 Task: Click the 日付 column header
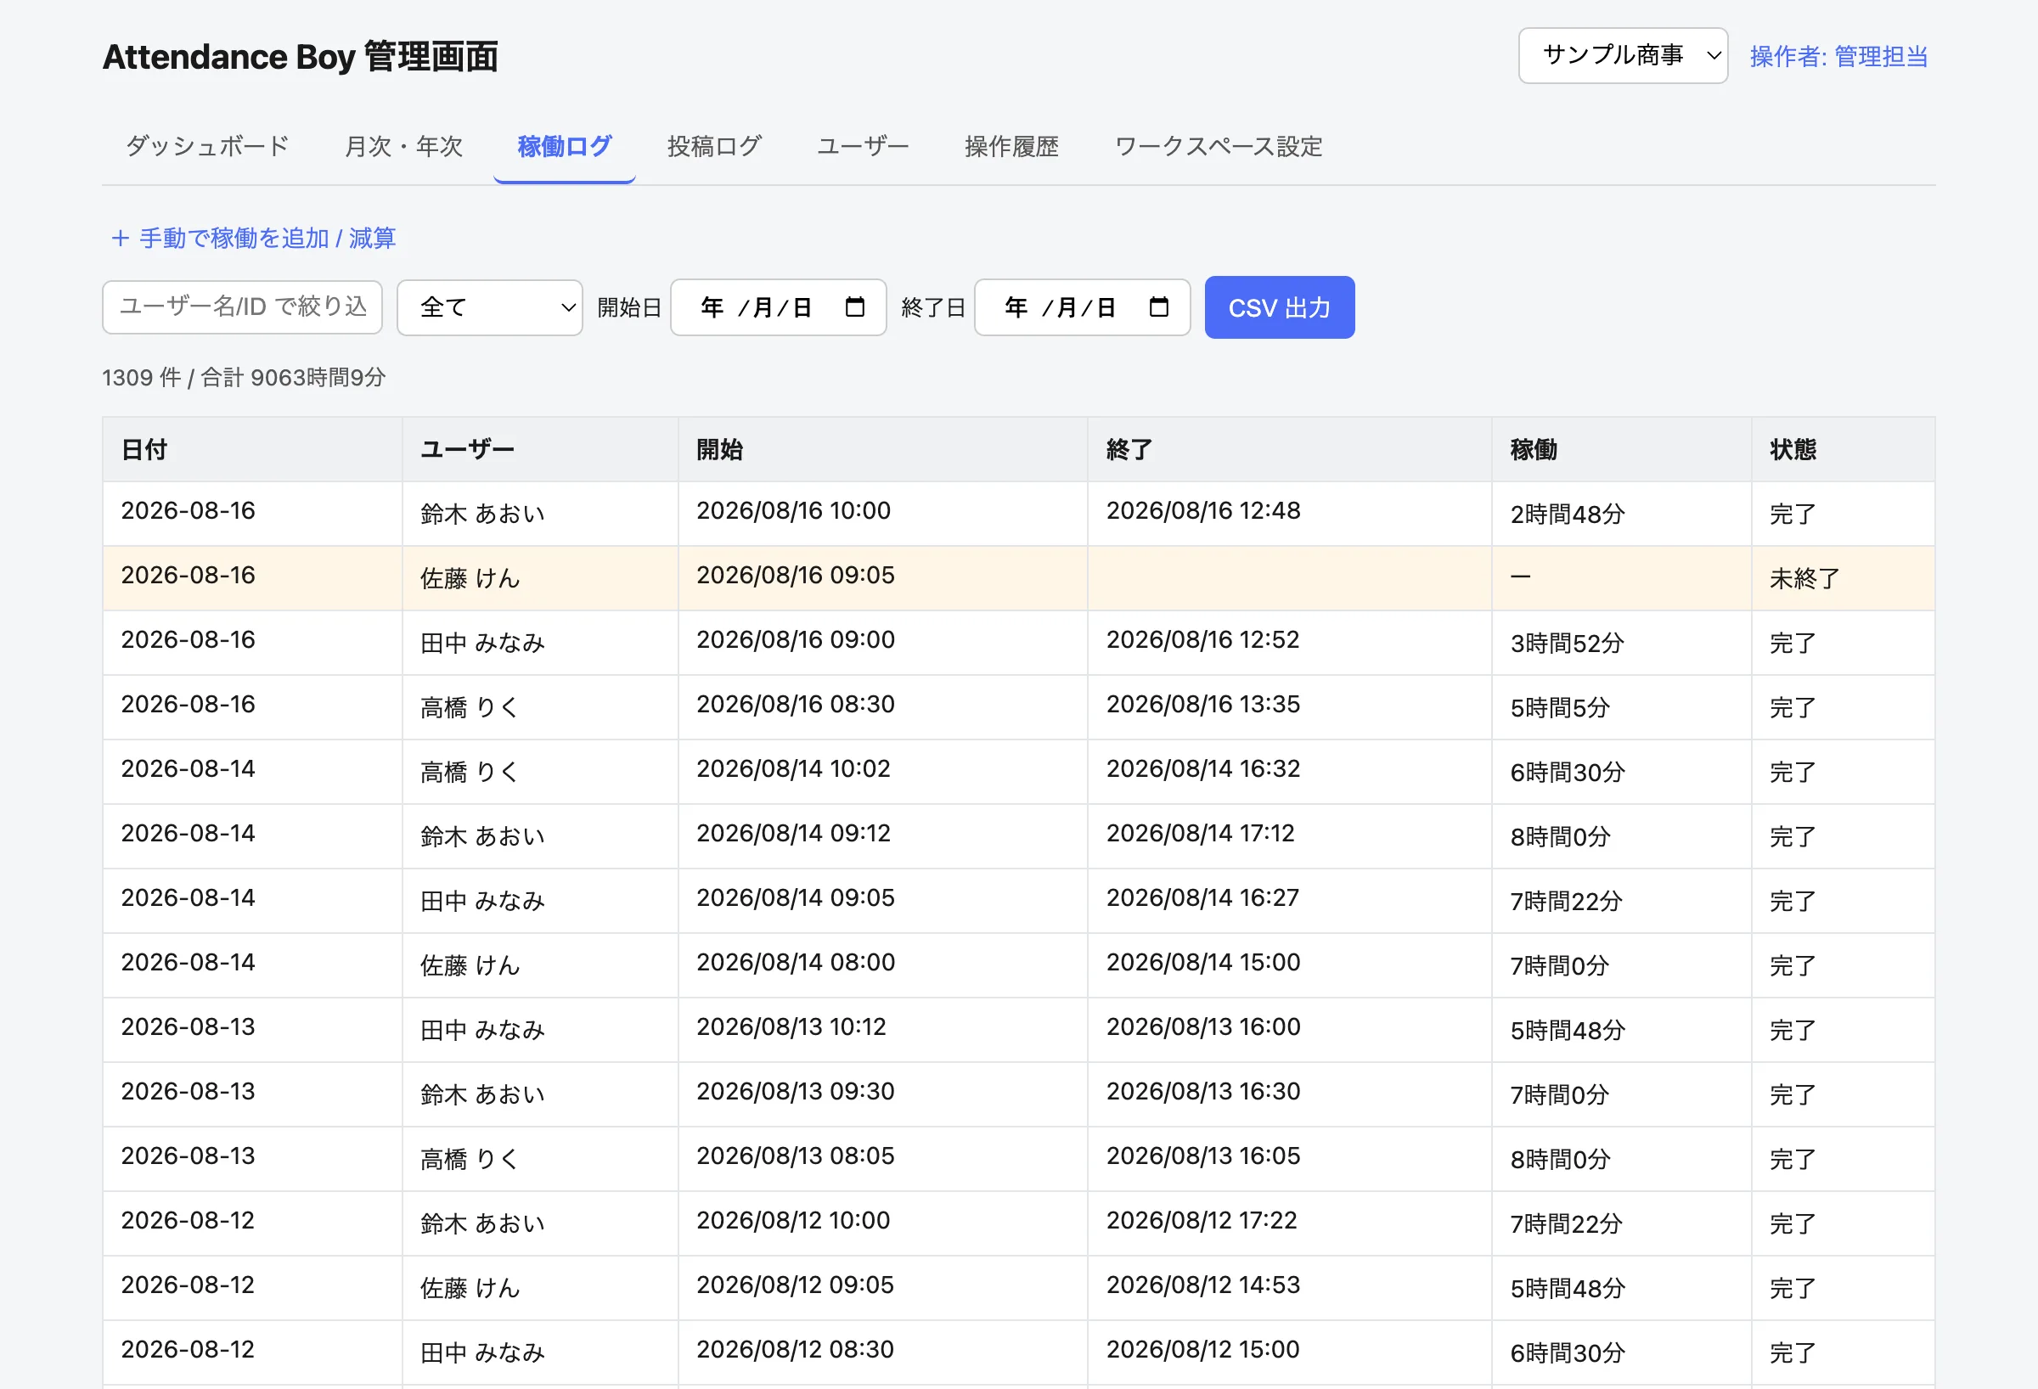251,449
